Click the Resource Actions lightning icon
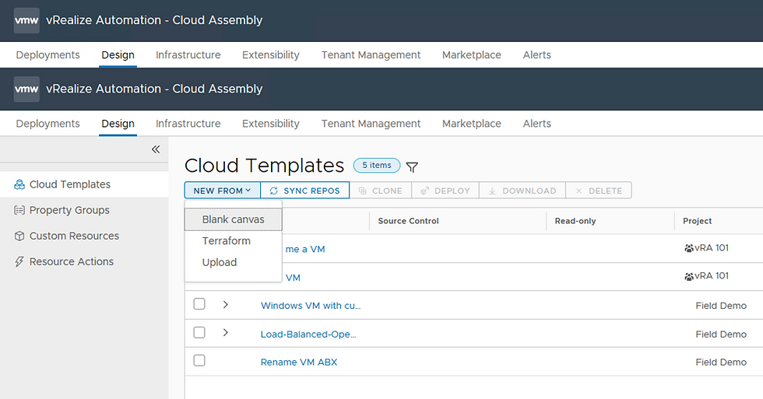The width and height of the screenshot is (763, 399). [19, 262]
